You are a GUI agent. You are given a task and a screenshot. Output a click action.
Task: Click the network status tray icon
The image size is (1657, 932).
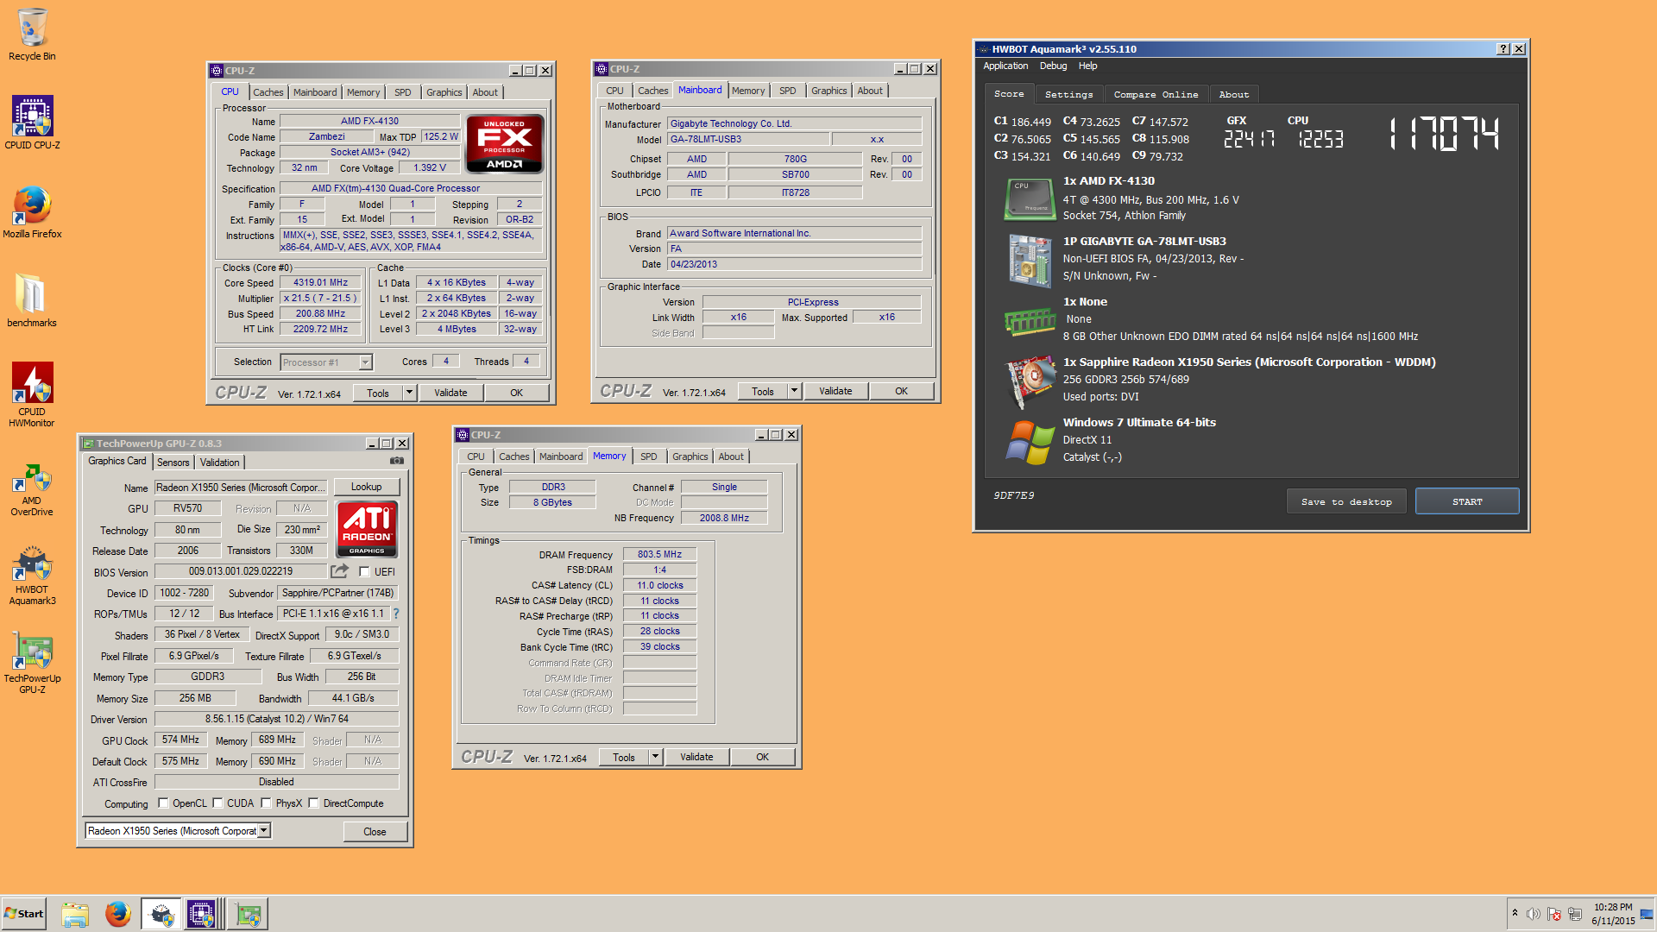click(x=1576, y=914)
